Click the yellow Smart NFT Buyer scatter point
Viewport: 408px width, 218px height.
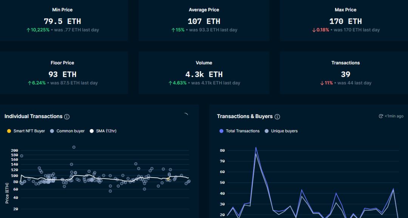click(x=168, y=179)
